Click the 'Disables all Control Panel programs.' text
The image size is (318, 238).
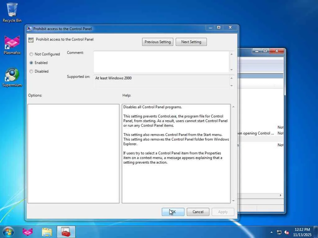(152, 107)
